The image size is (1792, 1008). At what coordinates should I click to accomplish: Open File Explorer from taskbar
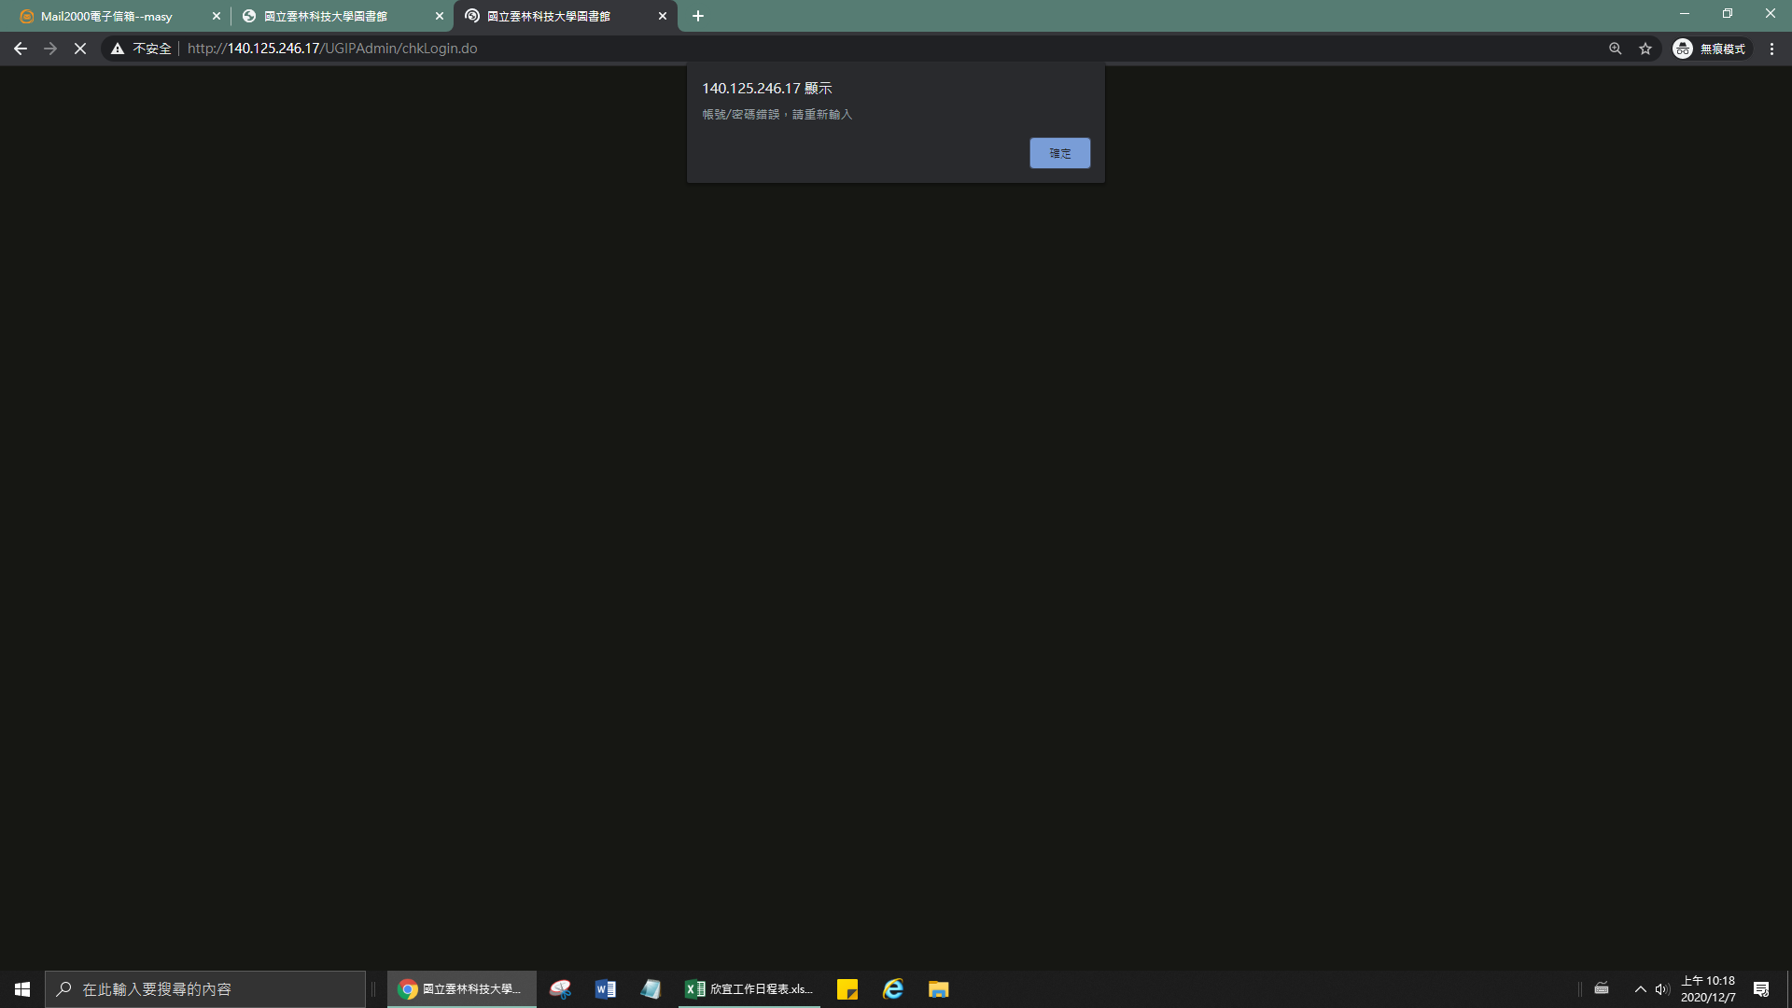click(x=939, y=989)
